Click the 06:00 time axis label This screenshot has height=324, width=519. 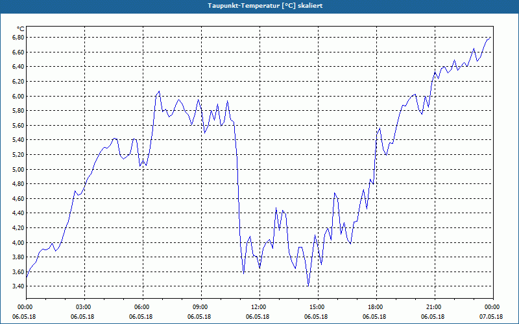143,307
